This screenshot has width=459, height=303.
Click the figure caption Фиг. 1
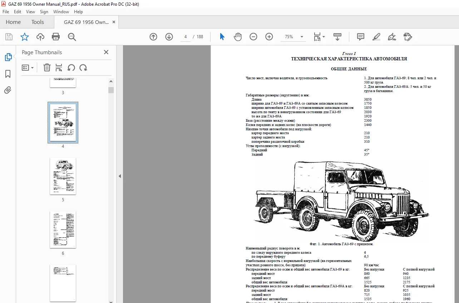[x=342, y=244]
